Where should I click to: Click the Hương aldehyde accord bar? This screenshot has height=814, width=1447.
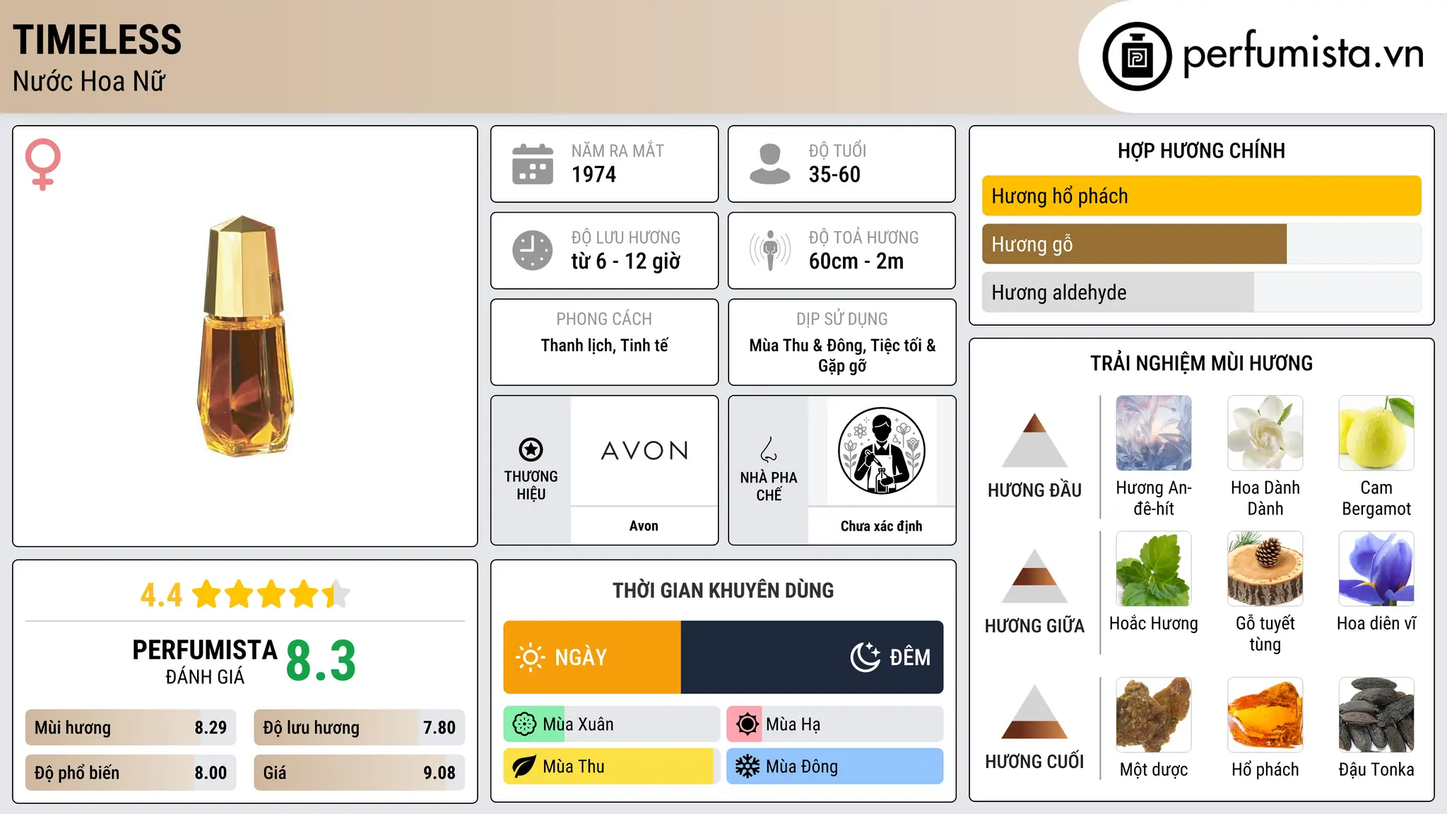click(x=1201, y=292)
